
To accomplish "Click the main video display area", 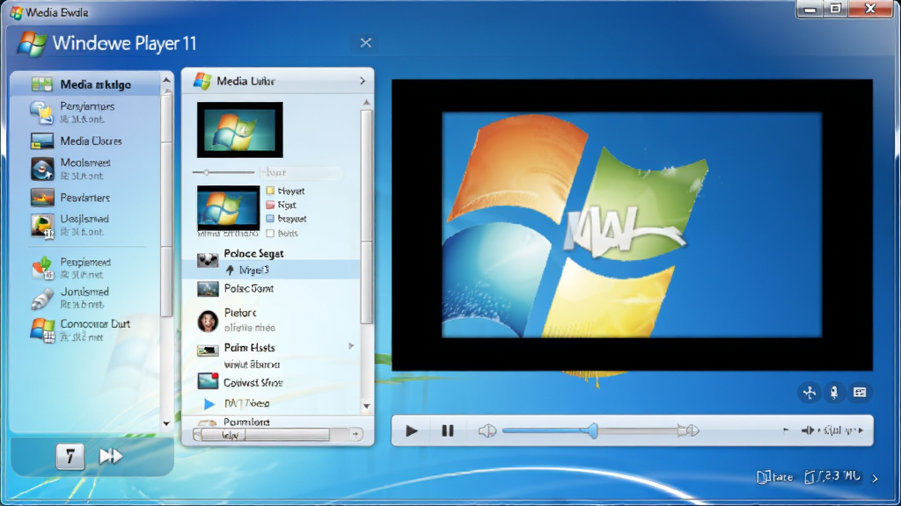I will [632, 225].
